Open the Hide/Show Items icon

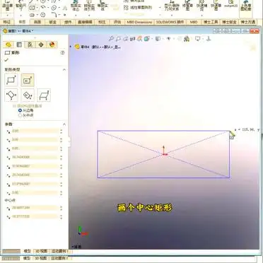pyautogui.click(x=168, y=39)
